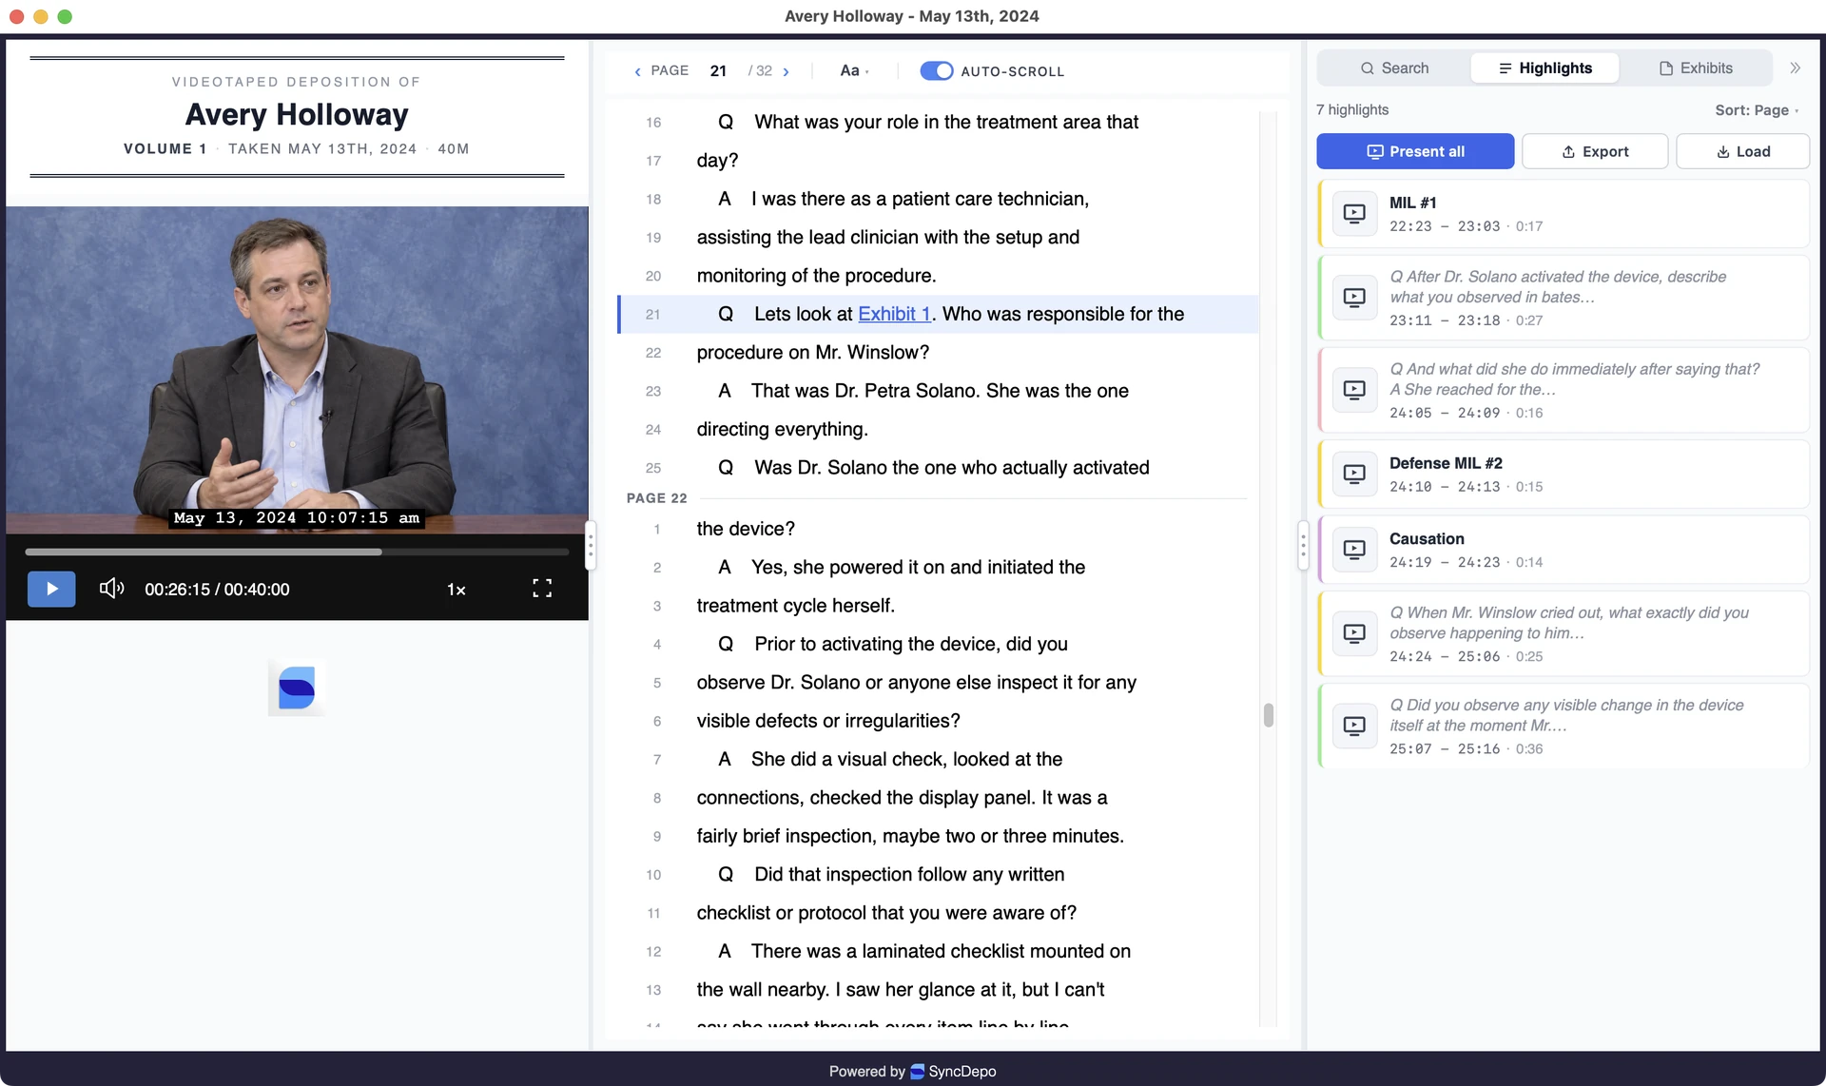The height and width of the screenshot is (1086, 1826).
Task: Go to next transcript page arrow
Action: [786, 71]
